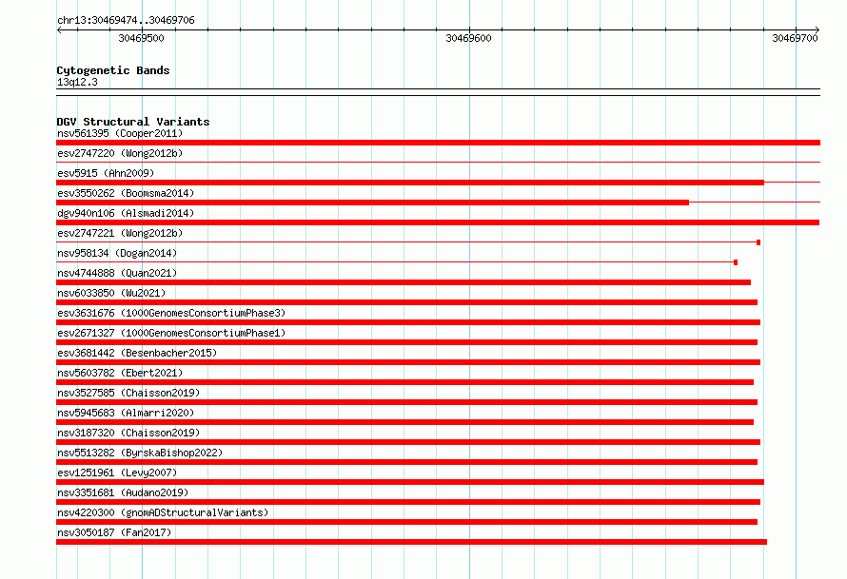Click the chr13:30469474..30469706 region label
The image size is (847, 579).
pyautogui.click(x=126, y=21)
